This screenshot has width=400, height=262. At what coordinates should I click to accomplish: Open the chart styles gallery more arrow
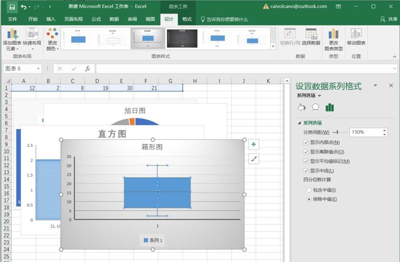pos(273,45)
